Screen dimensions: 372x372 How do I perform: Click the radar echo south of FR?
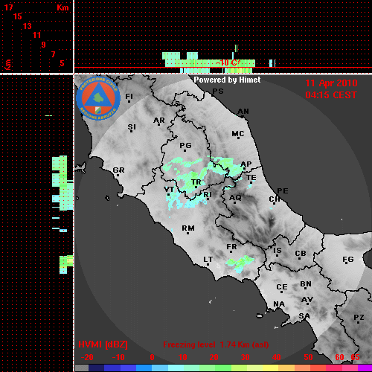240,264
